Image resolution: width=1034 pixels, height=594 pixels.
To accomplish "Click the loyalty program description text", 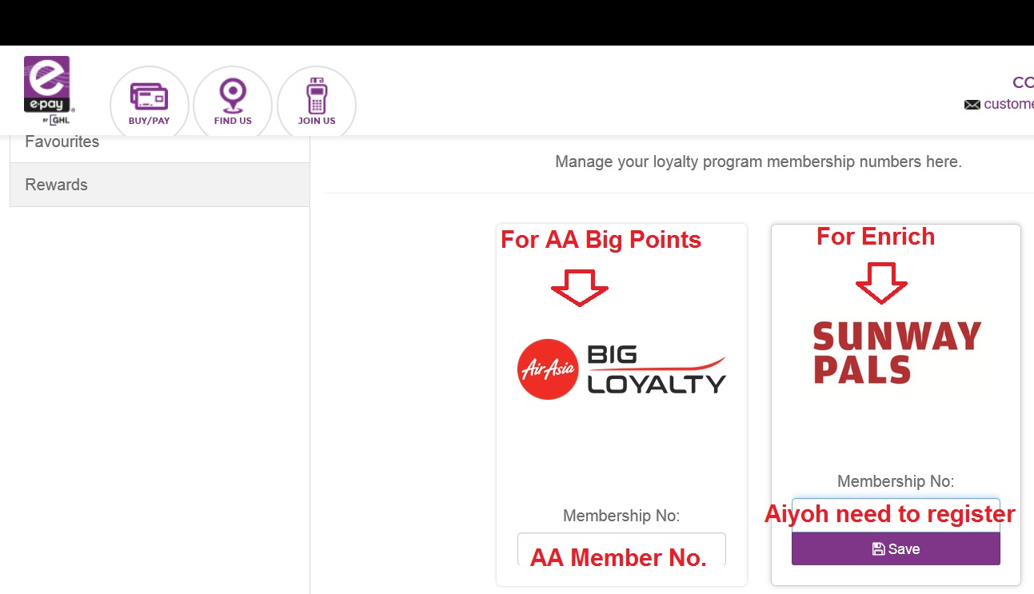I will point(758,161).
